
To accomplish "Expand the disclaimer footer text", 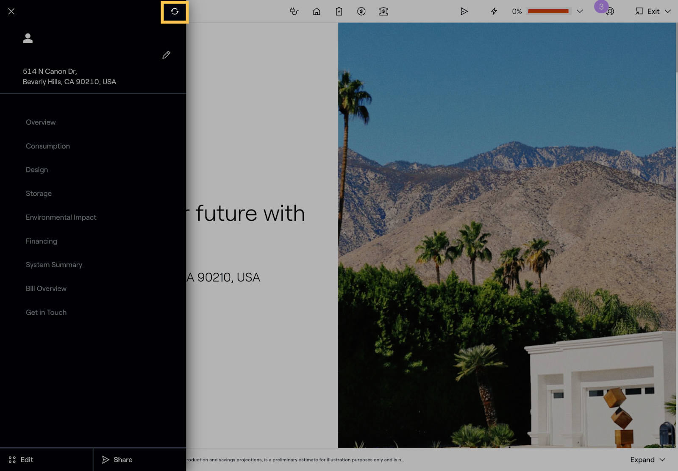I will 647,460.
